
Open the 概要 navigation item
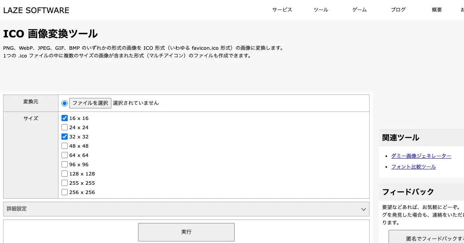tap(437, 10)
